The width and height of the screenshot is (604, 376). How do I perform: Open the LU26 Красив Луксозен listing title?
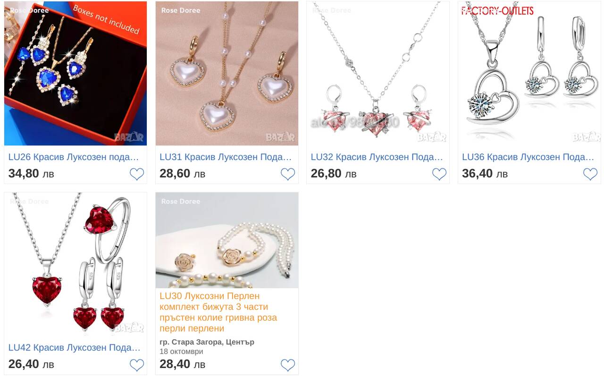coord(74,157)
